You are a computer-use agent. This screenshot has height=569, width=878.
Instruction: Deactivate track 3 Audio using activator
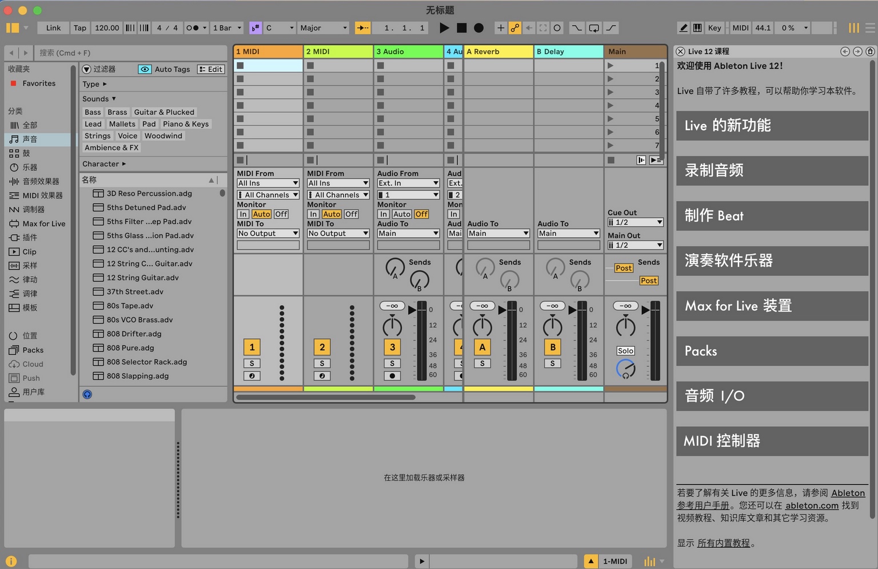click(x=392, y=347)
